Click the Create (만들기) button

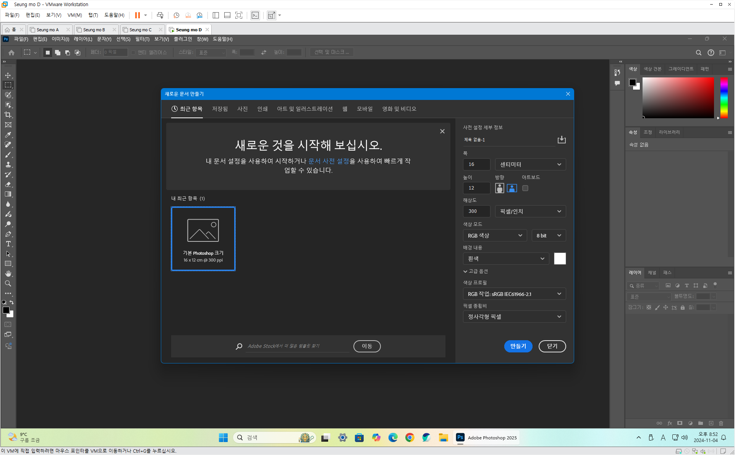pyautogui.click(x=518, y=346)
